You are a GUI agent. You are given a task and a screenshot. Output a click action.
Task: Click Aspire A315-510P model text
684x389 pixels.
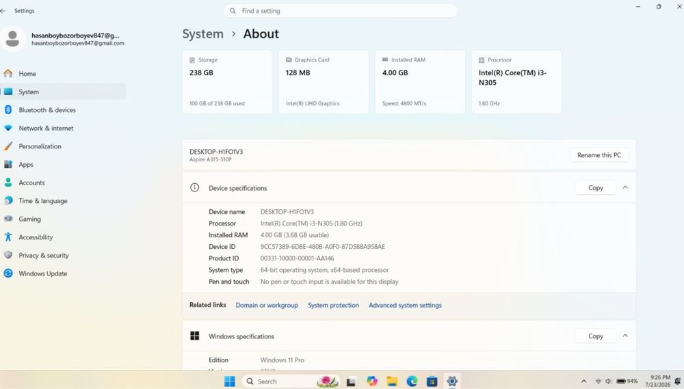click(210, 159)
